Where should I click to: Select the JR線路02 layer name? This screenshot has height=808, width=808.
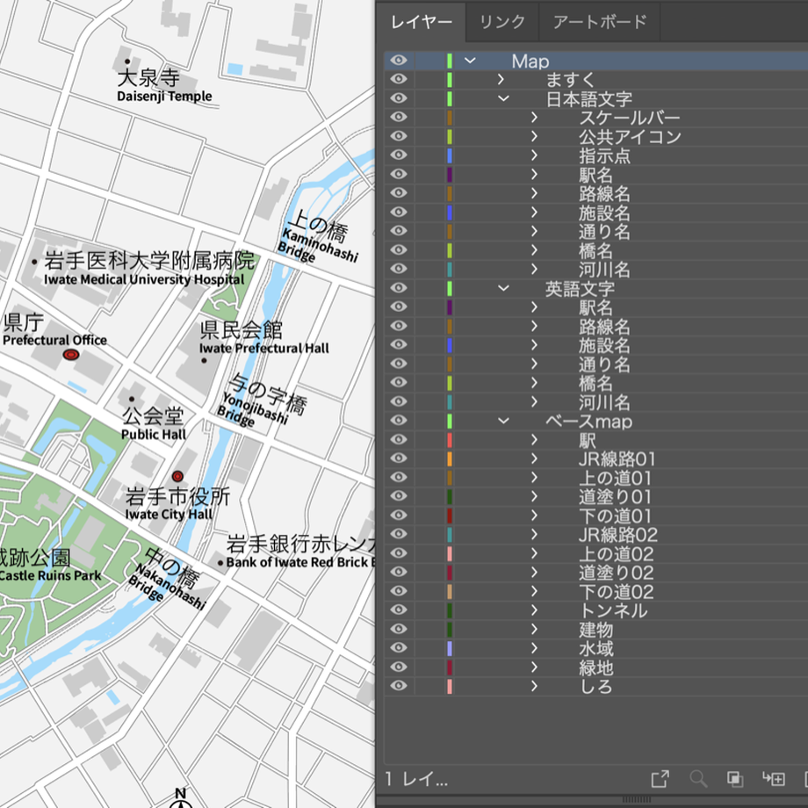click(617, 535)
